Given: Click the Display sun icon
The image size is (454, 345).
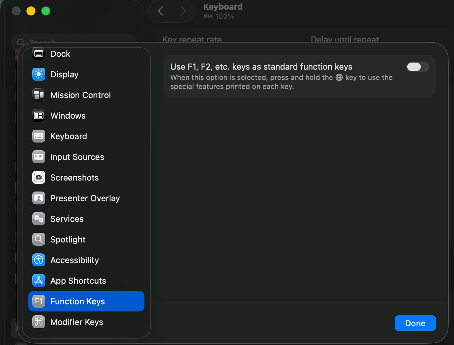Looking at the screenshot, I should tap(39, 74).
